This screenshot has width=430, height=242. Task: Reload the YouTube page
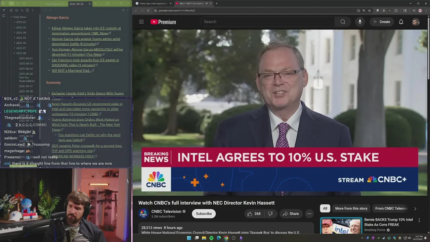point(148,10)
